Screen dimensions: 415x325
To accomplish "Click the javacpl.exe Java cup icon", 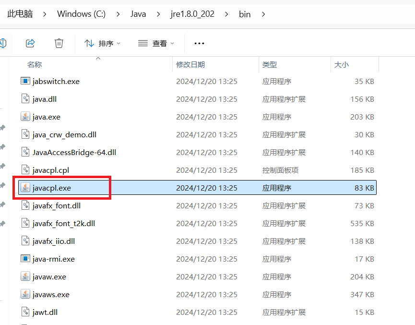I will click(x=25, y=188).
